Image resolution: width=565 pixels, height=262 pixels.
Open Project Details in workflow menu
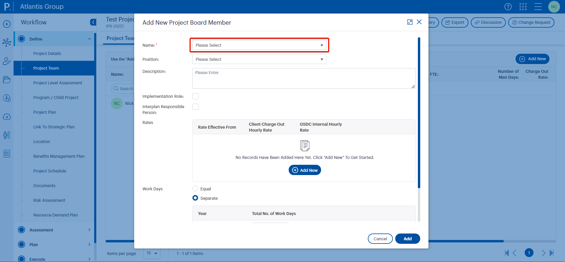[x=47, y=53]
